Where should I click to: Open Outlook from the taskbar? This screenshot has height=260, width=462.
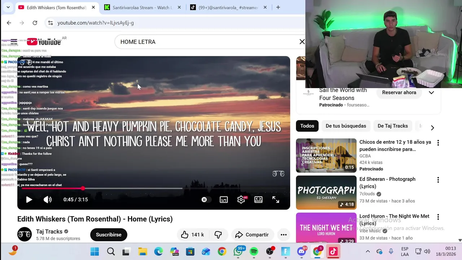[206, 252]
